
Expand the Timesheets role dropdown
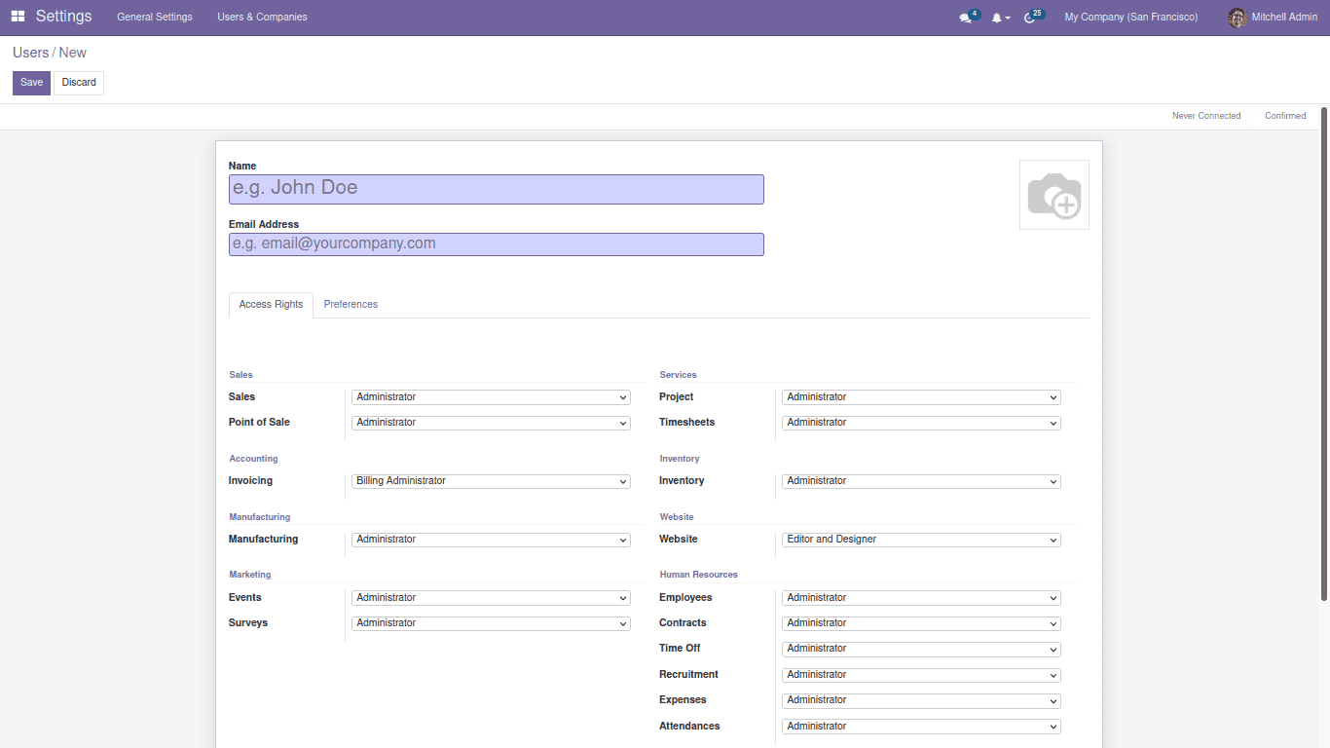[921, 423]
